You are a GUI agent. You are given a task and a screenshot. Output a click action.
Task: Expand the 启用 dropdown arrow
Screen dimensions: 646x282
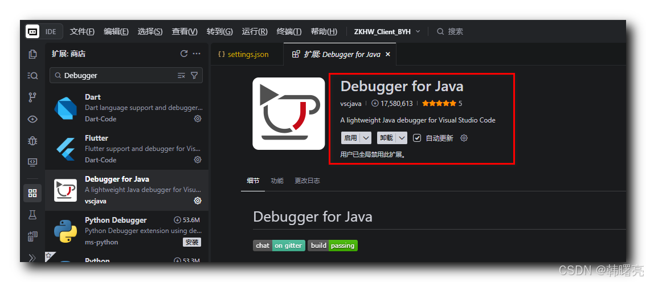click(366, 138)
